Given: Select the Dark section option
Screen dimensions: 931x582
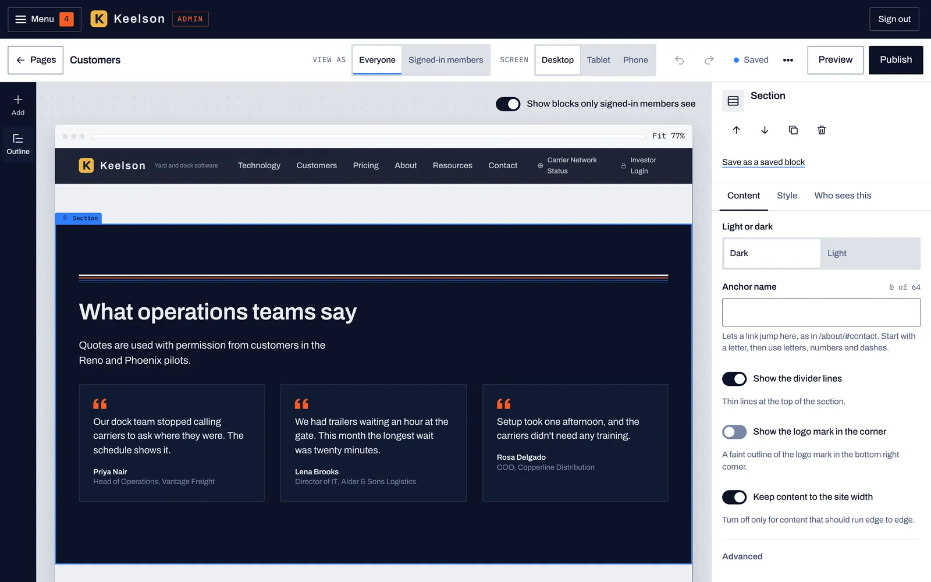Looking at the screenshot, I should pos(772,253).
